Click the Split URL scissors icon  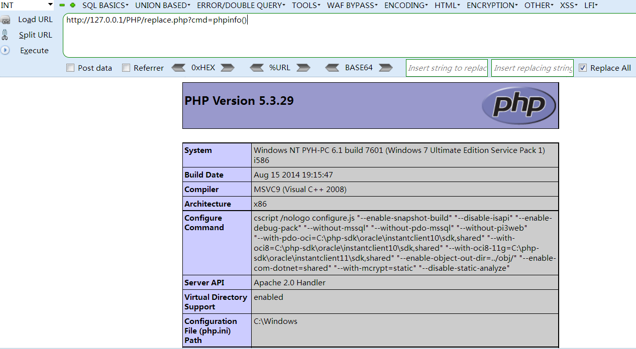(5, 35)
